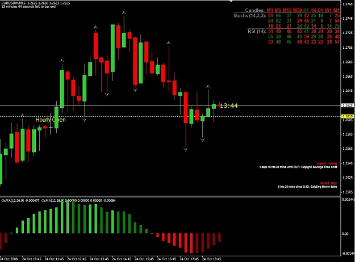Image resolution: width=355 pixels, height=262 pixels.
Task: Select the red 'Impact: High' news label
Action: pos(329,183)
